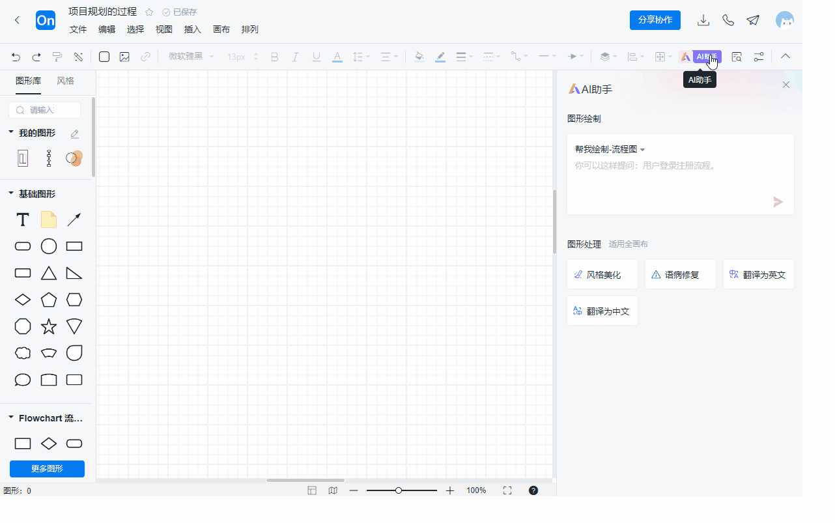835x523 pixels.
Task: Collapse the toolbar with up chevron
Action: point(785,57)
